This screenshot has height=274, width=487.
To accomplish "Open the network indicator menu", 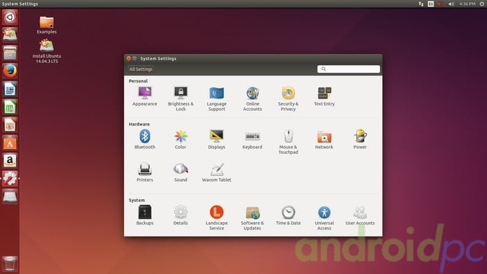I will click(421, 3).
